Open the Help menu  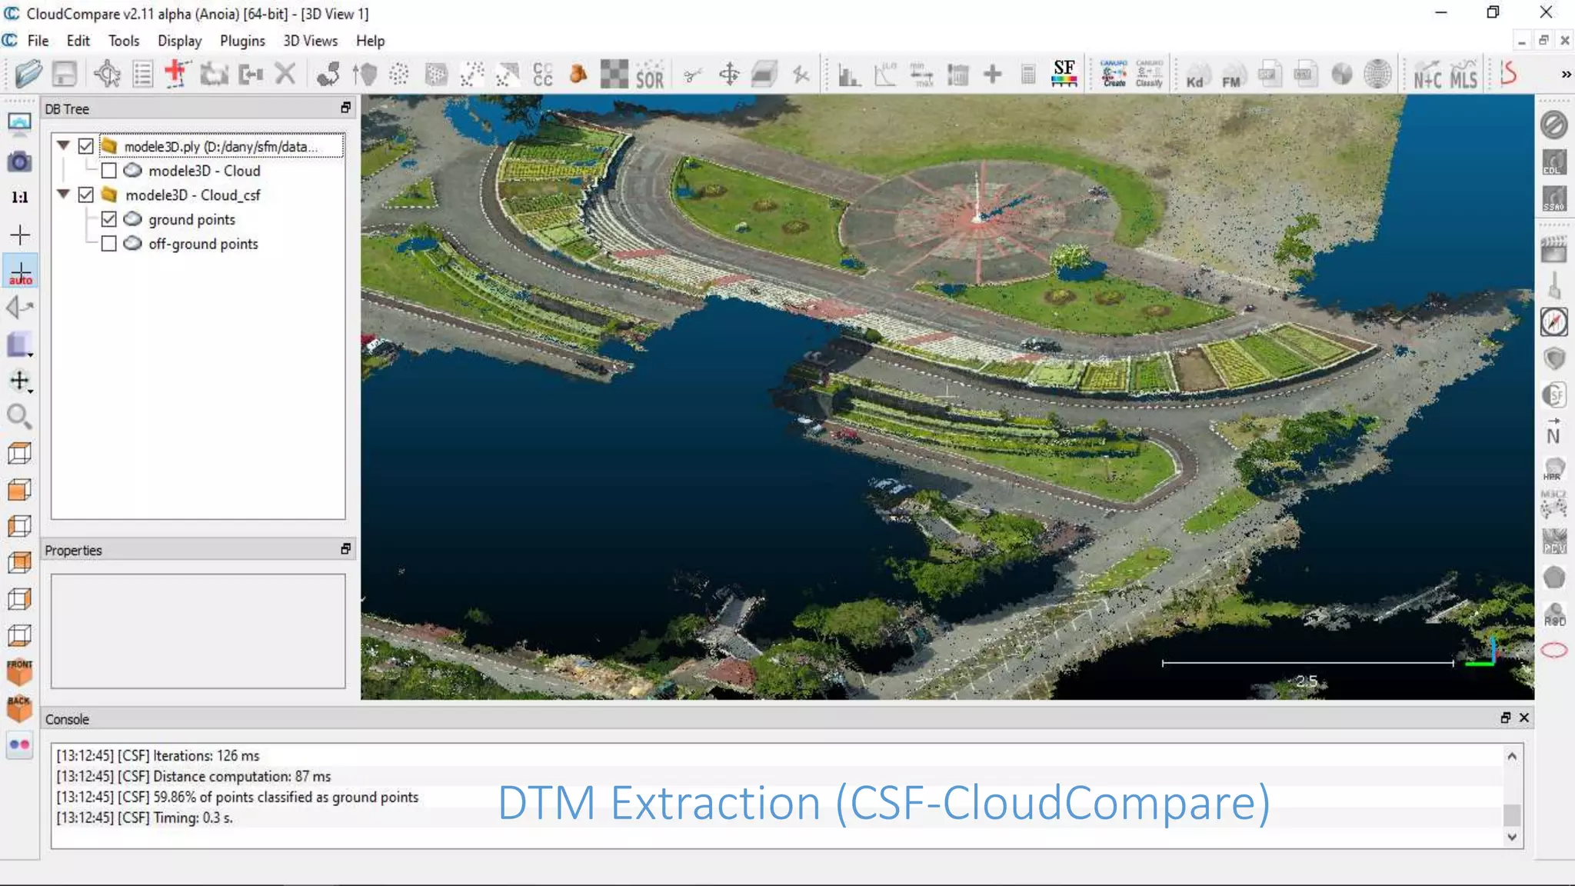370,41
